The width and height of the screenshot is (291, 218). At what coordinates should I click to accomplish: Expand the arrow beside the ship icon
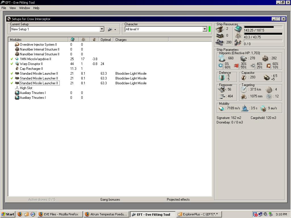point(115,30)
